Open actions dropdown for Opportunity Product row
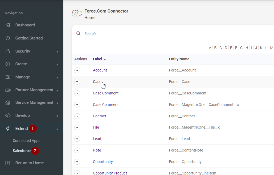The height and width of the screenshot is (175, 274). 77,173
